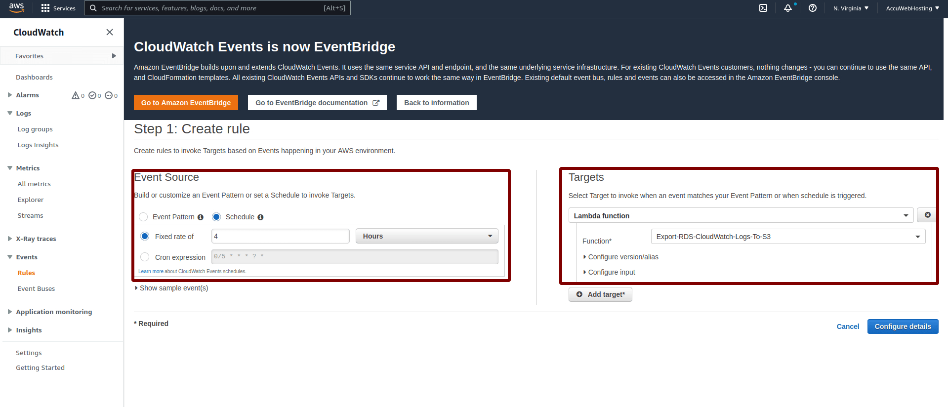The width and height of the screenshot is (948, 407).
Task: Open the Function selection dropdown
Action: coord(788,237)
